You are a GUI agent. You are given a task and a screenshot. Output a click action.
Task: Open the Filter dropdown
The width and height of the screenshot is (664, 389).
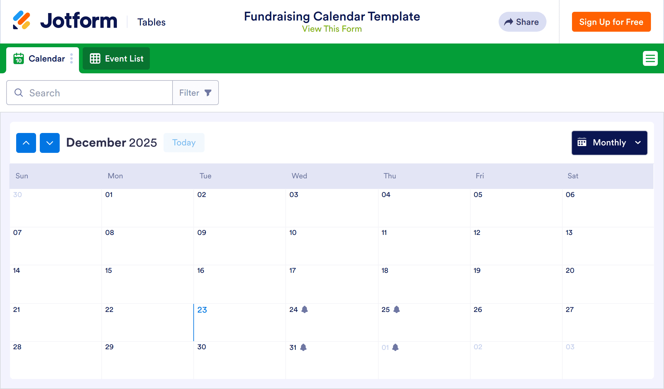[x=195, y=93]
